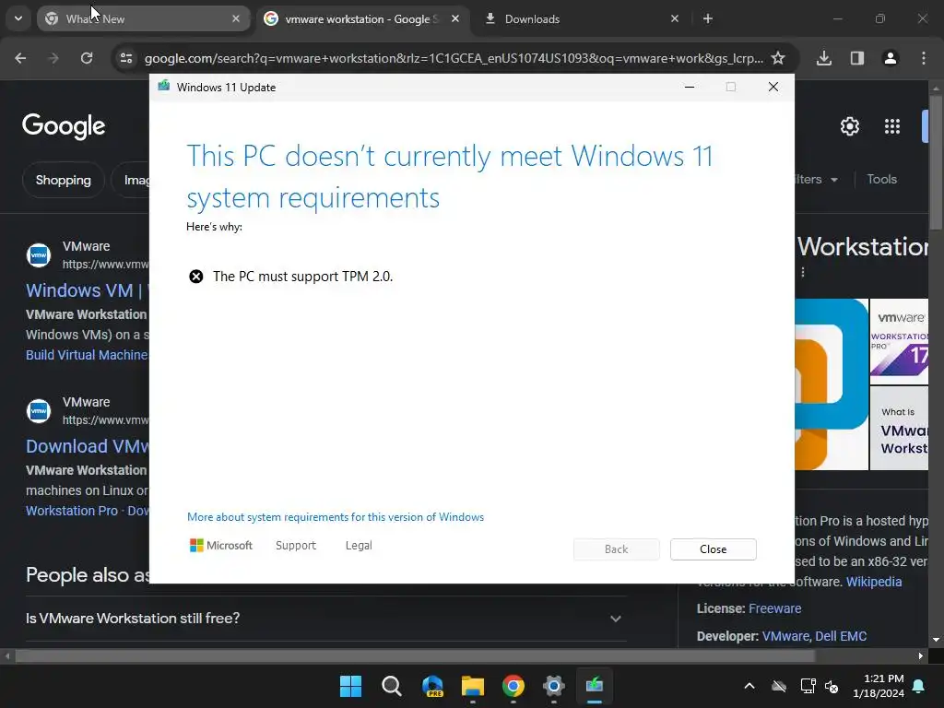Switch to vmware workstation Google tab
Viewport: 944px width, 708px height.
point(363,18)
